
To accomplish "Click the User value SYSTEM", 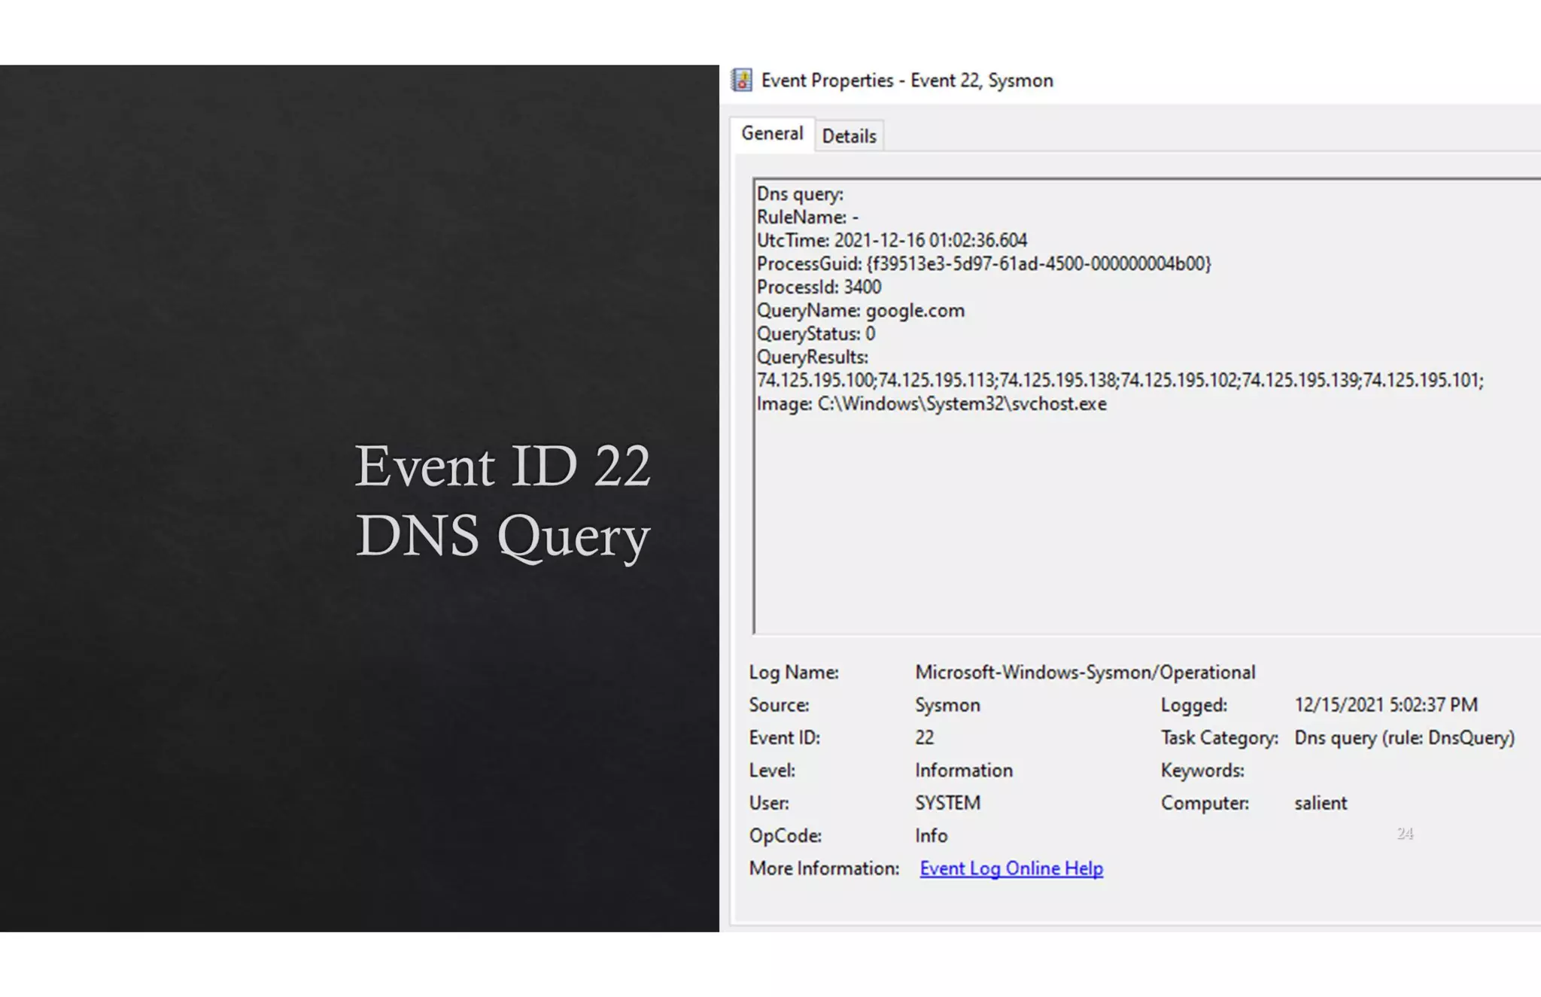I will (x=947, y=804).
